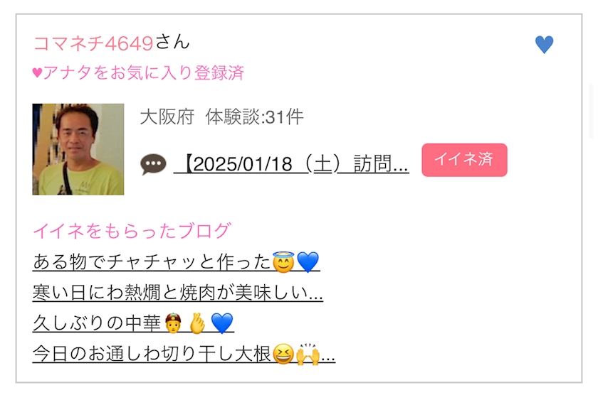This screenshot has width=598, height=395.
Task: Click the speech bubble comment icon
Action: pos(153,164)
